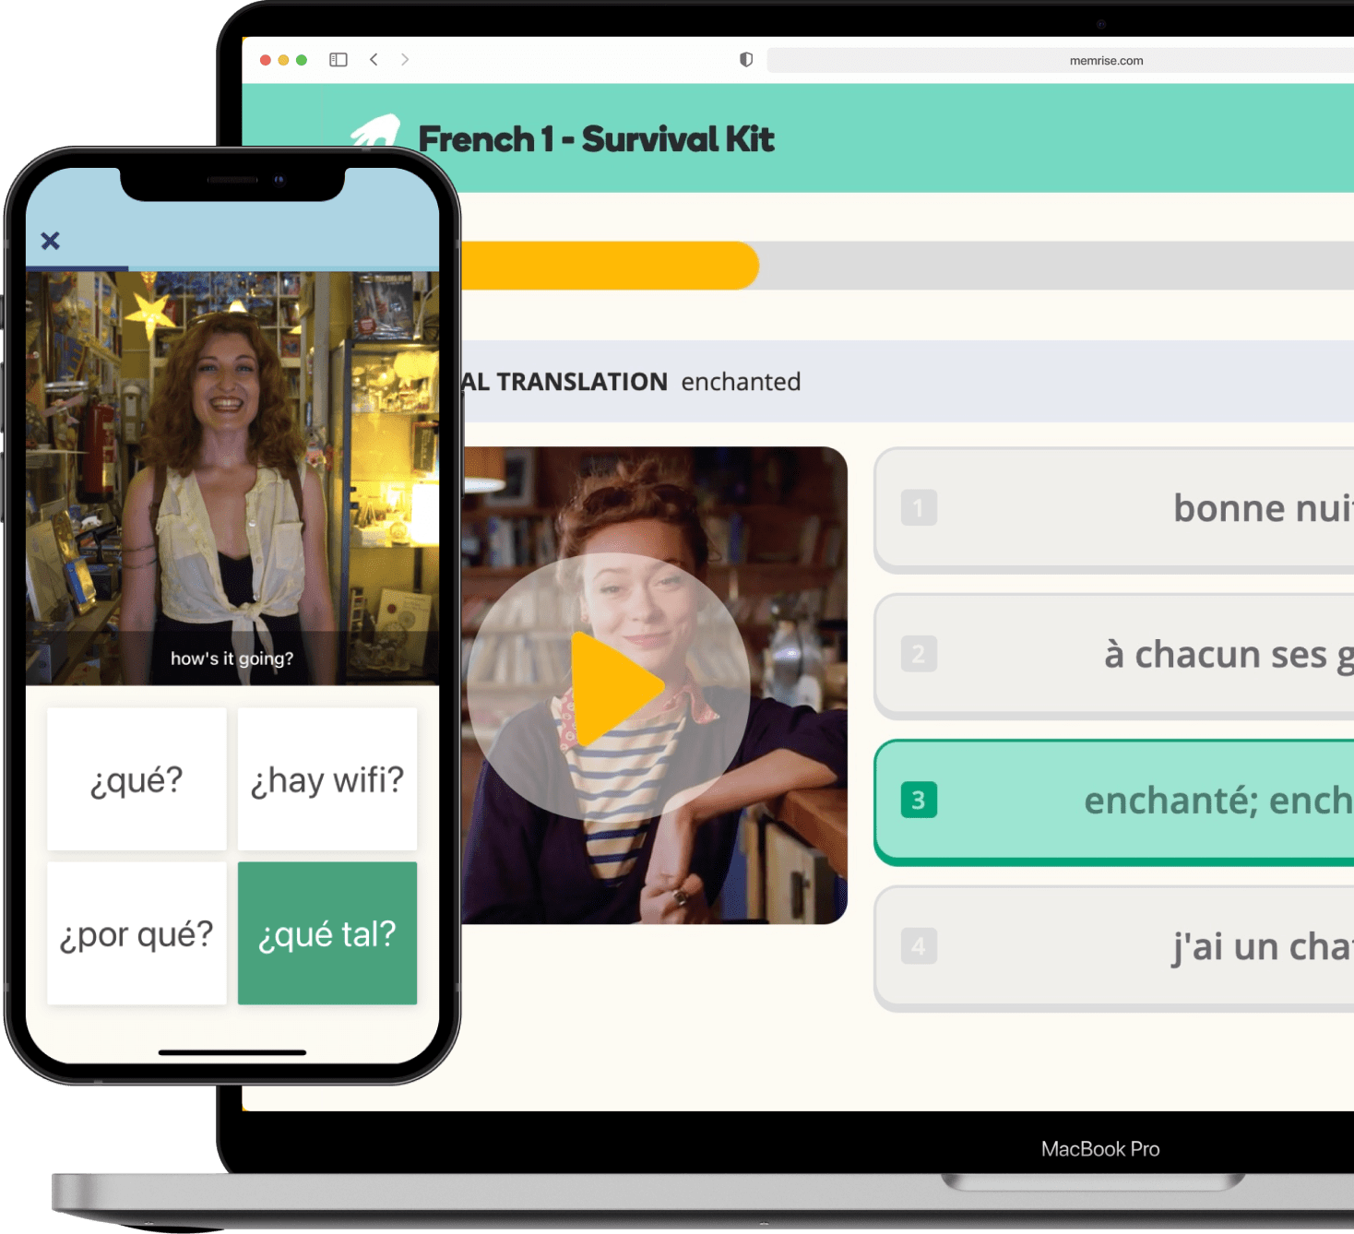
Task: Select answer 3 enchanté
Action: pos(1113,802)
